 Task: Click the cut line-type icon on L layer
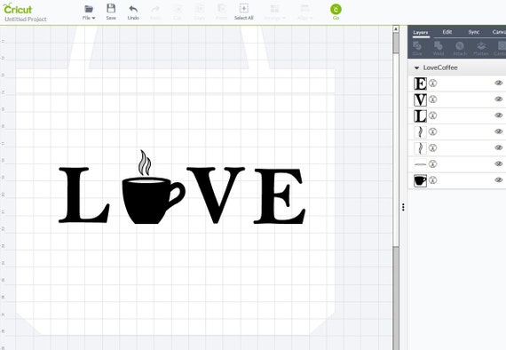pyautogui.click(x=432, y=115)
